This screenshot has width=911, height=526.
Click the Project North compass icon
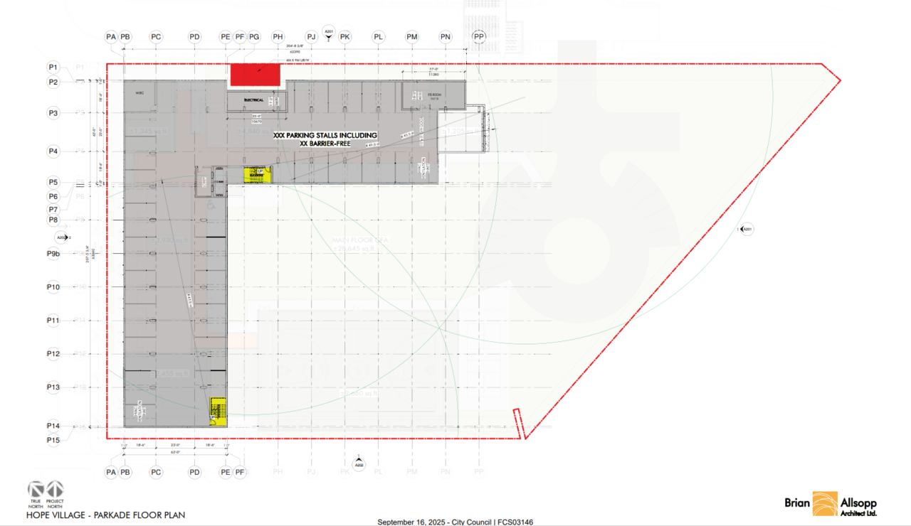pos(56,490)
